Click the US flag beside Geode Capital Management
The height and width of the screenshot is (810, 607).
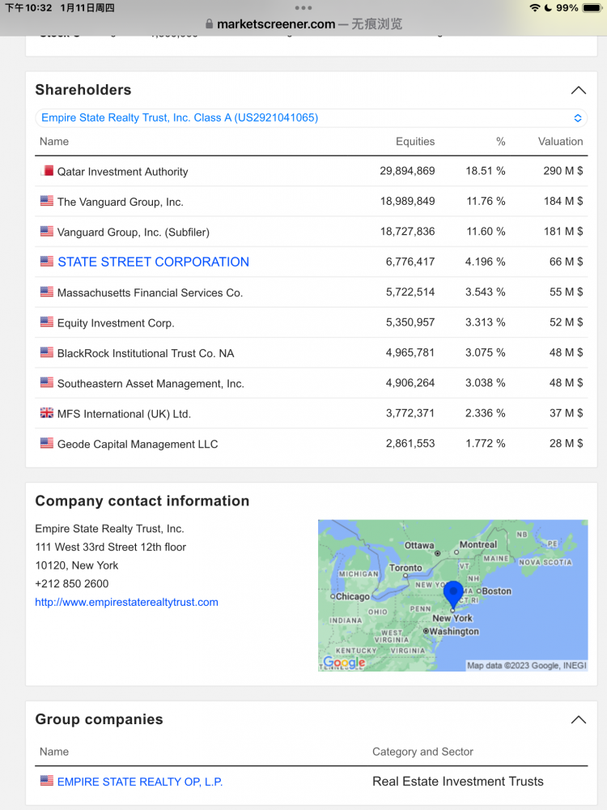pyautogui.click(x=47, y=444)
